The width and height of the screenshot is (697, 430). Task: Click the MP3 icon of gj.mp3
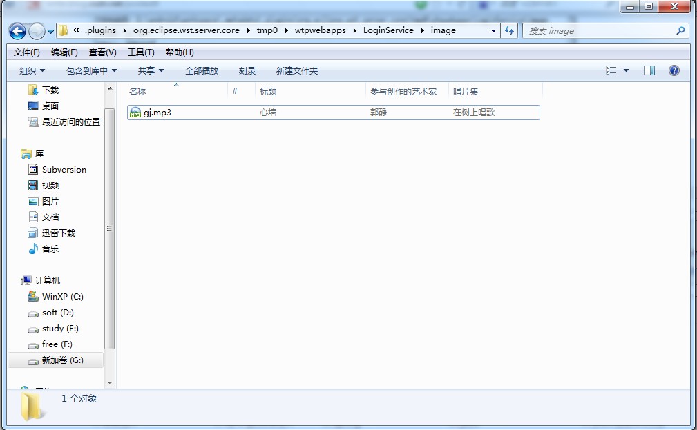point(135,113)
